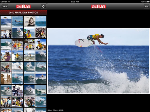Open the first thumbnail in the photo grid
Viewport: 150px width, 112px height.
(x=6, y=21)
